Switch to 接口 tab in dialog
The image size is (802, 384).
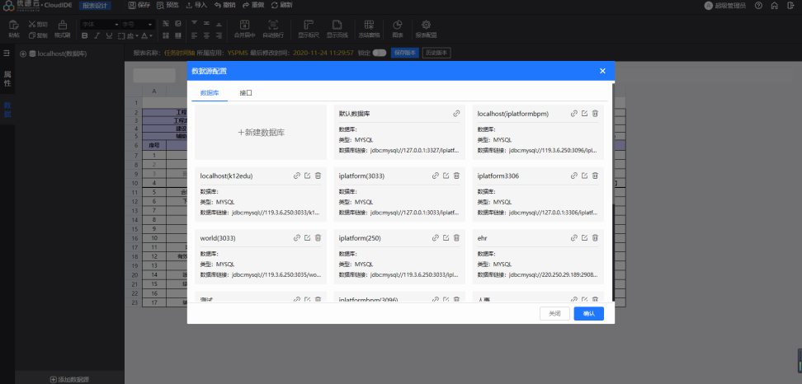[x=246, y=93]
